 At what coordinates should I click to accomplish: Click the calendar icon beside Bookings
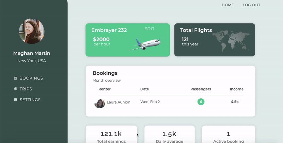point(16,78)
